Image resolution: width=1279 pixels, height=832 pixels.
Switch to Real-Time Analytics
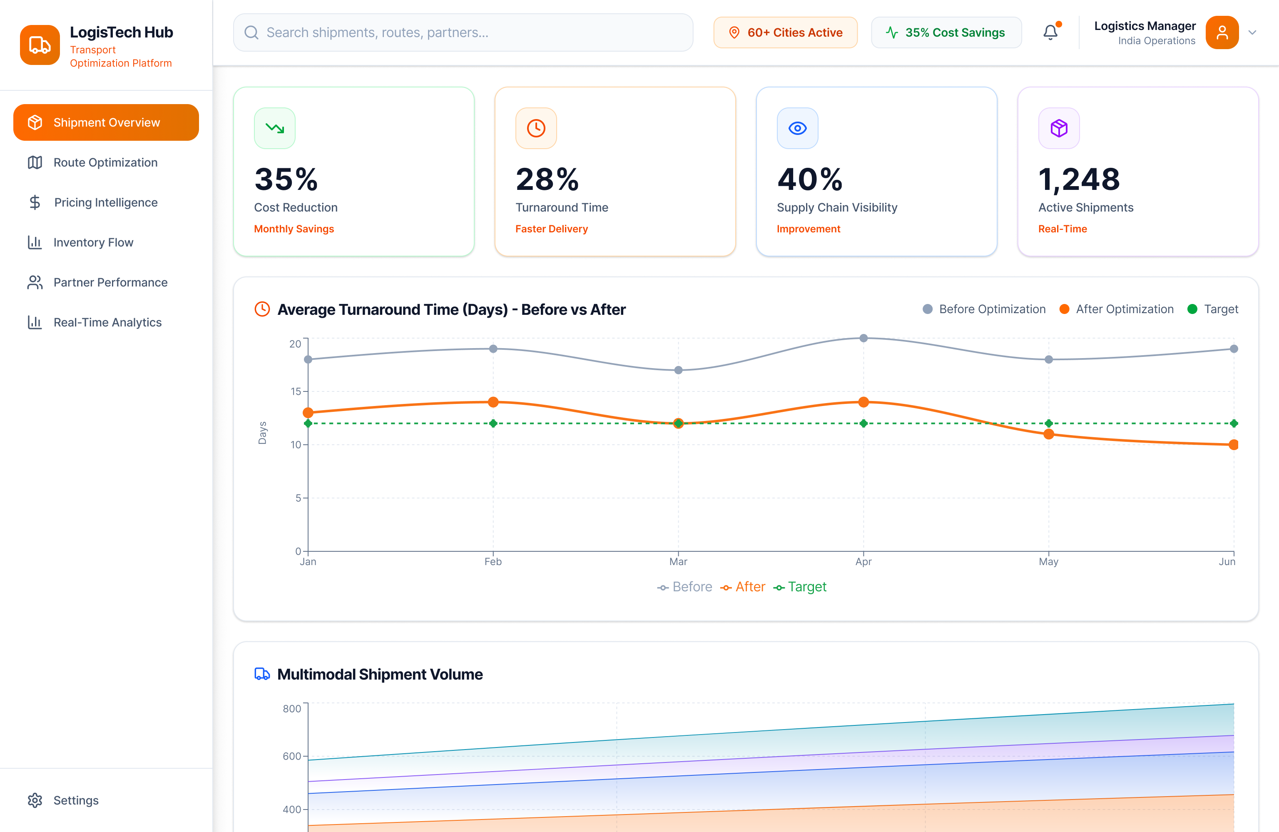click(x=107, y=322)
